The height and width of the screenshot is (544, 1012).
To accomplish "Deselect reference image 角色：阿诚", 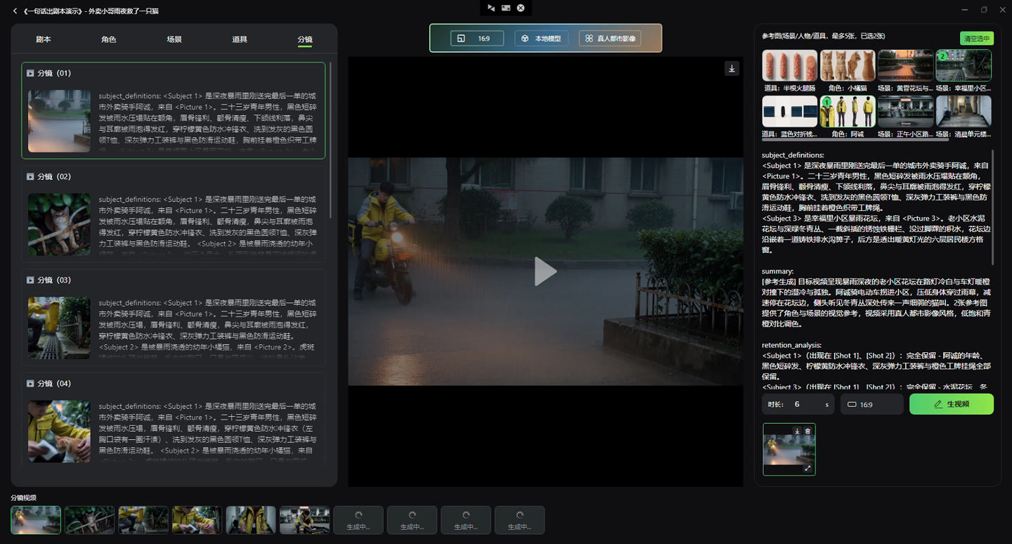I will [848, 112].
